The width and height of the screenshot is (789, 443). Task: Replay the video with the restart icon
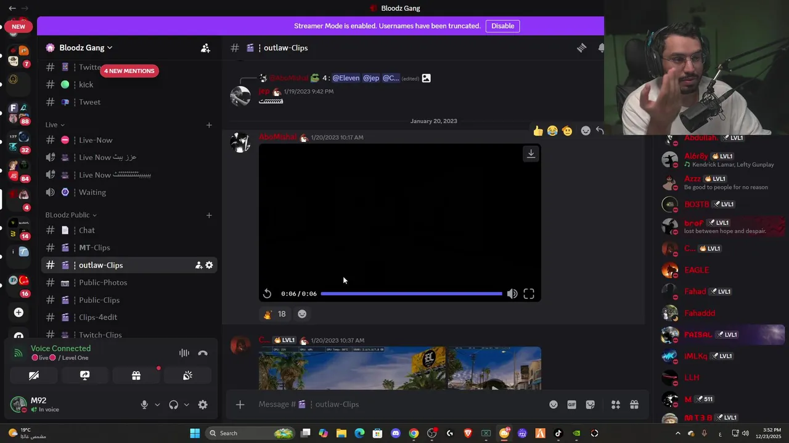point(267,294)
